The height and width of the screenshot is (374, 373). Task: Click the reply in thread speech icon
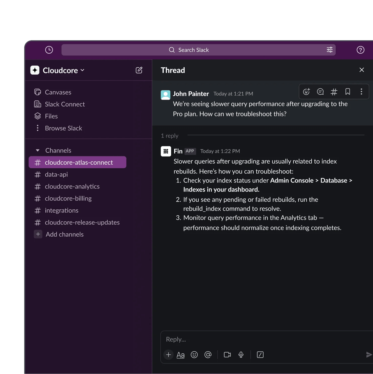pos(320,92)
